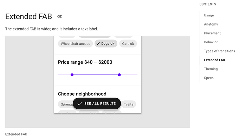The image size is (246, 138).
Task: Toggle the Dogs ok filter chip
Action: (x=106, y=44)
